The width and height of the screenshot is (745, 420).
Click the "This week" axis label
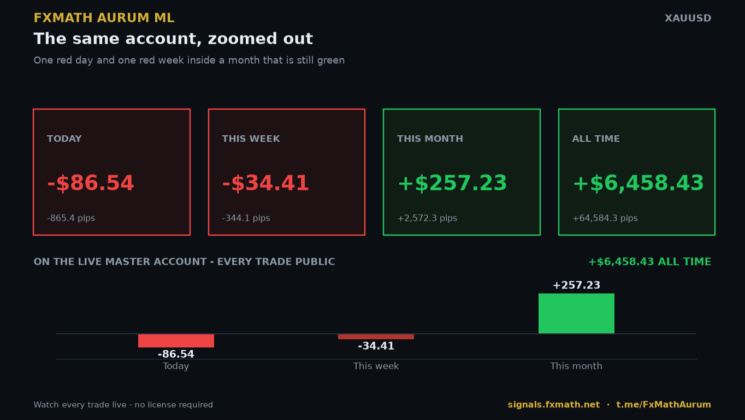pos(376,366)
